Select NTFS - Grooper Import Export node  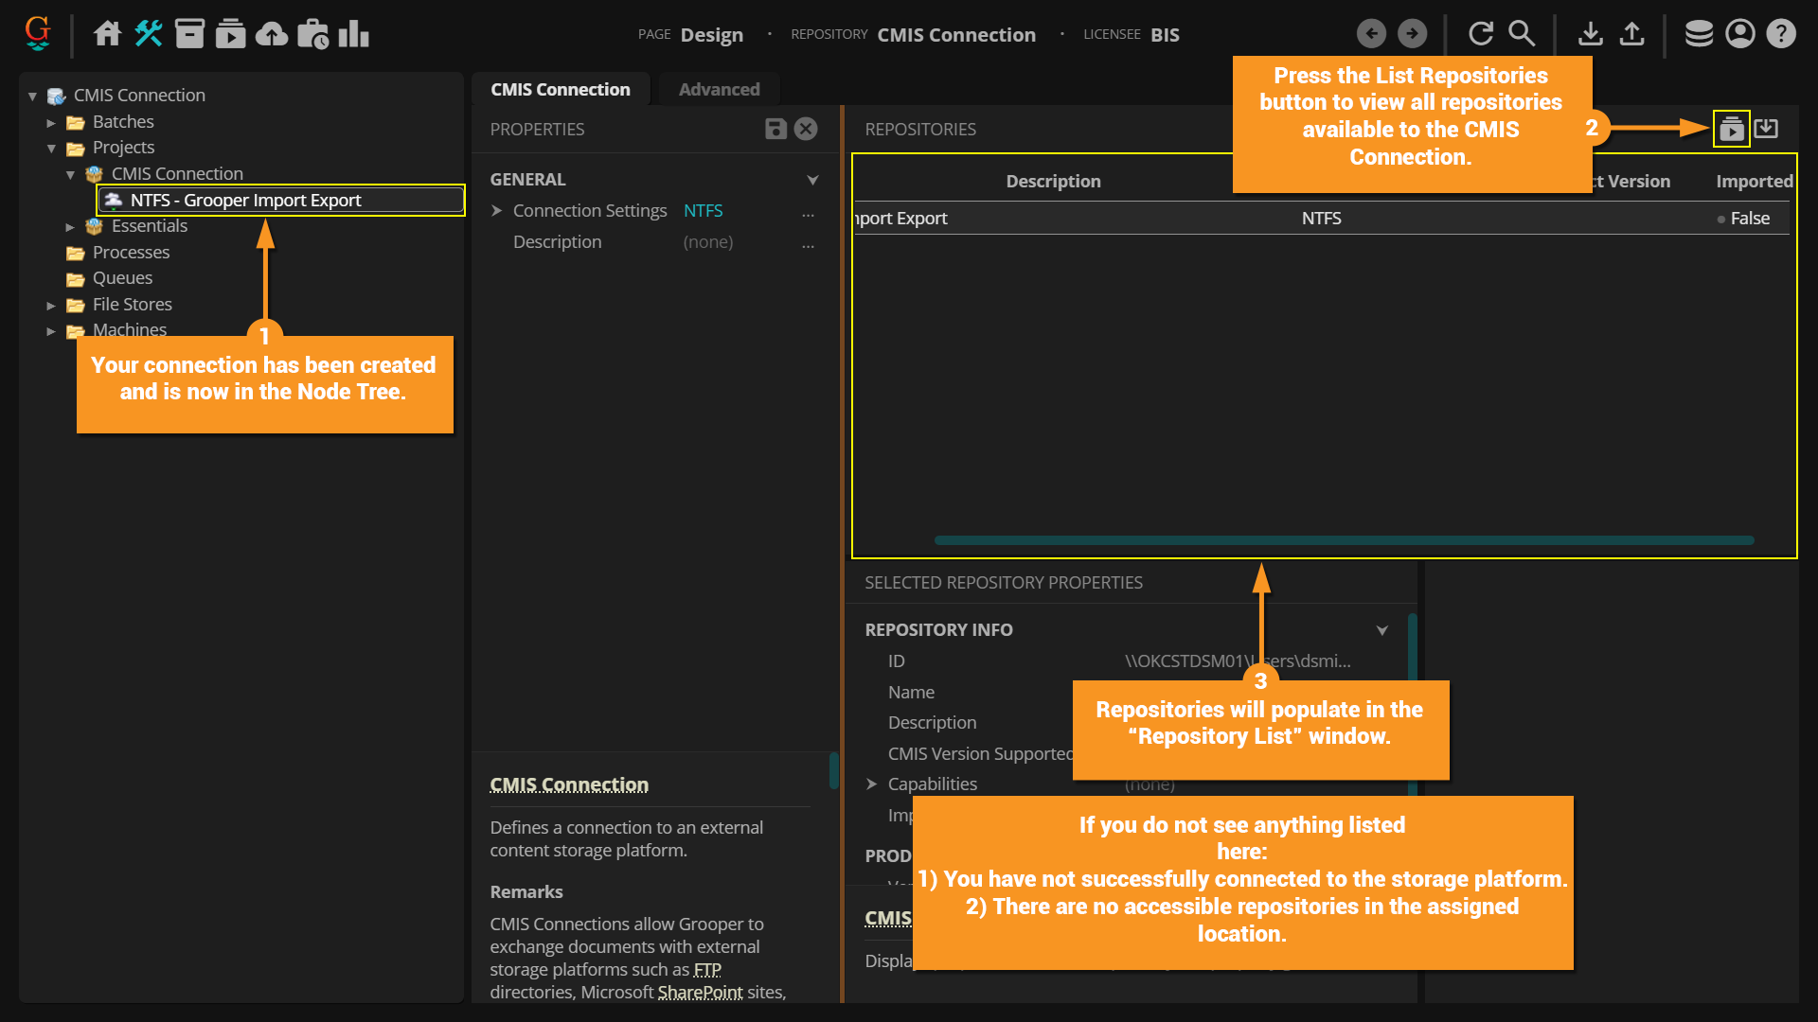246,200
